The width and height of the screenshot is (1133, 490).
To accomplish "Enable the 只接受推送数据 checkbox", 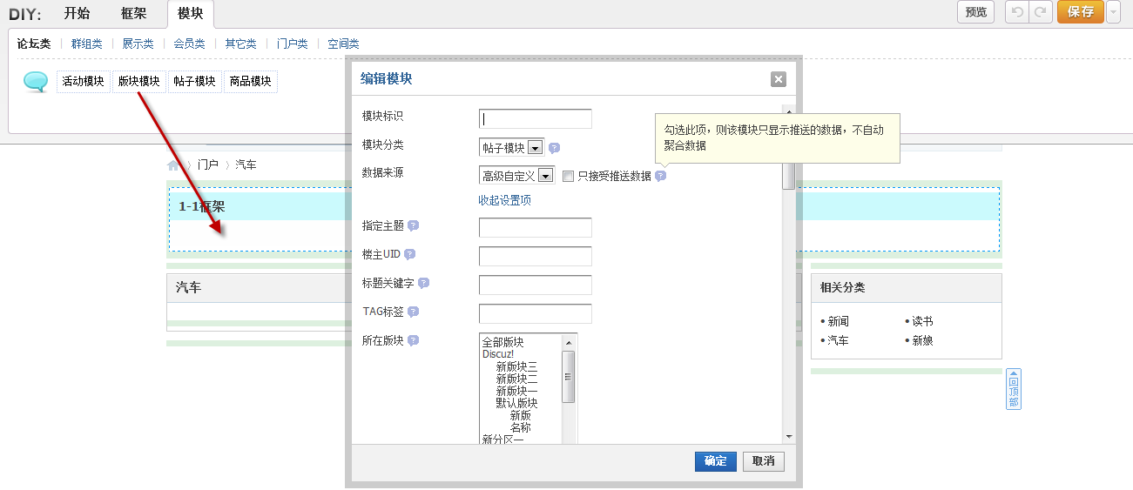I will tap(569, 177).
